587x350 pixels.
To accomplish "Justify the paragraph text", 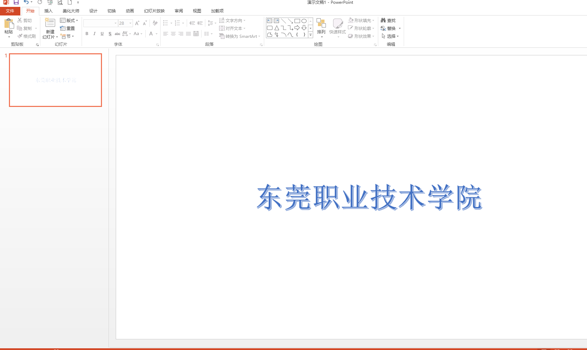I will [x=188, y=34].
